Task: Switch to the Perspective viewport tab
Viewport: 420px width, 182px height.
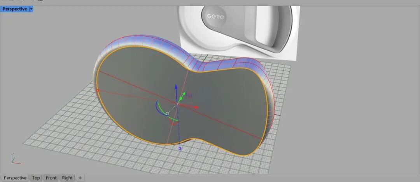Action: [x=15, y=178]
